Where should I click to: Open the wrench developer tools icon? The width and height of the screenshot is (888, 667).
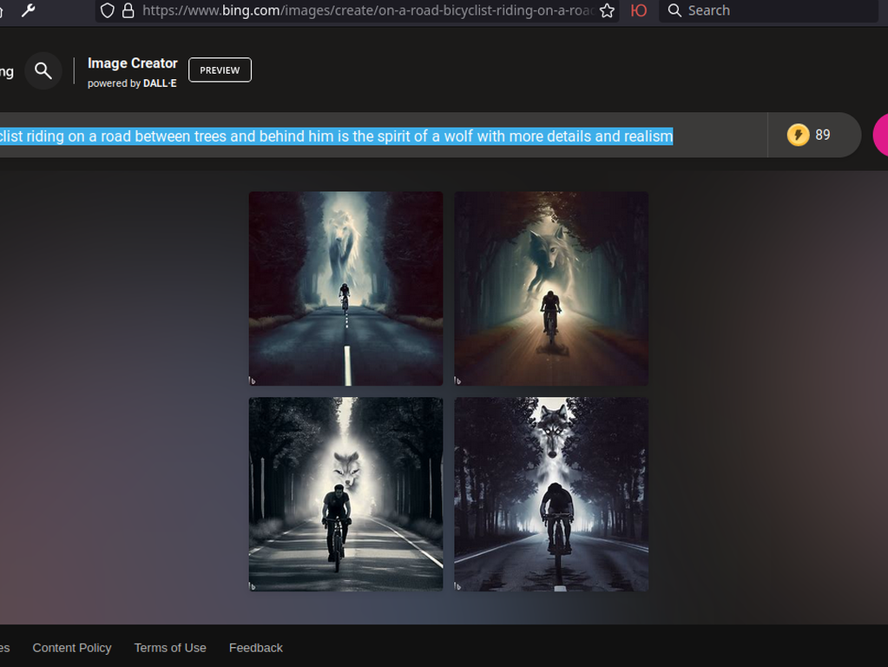point(29,10)
